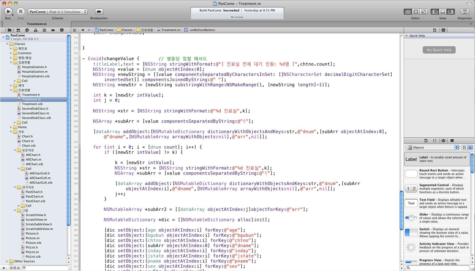Screen dimensions: 475x271
Task: Stop the running task
Action: point(20,11)
